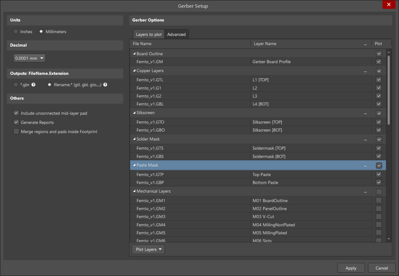The height and width of the screenshot is (276, 399).
Task: Open the 0.0001 mm decimal dropdown
Action: tap(29, 58)
